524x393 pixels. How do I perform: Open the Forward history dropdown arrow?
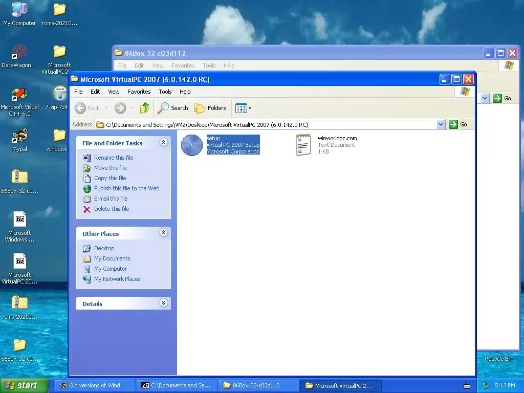tap(133, 108)
